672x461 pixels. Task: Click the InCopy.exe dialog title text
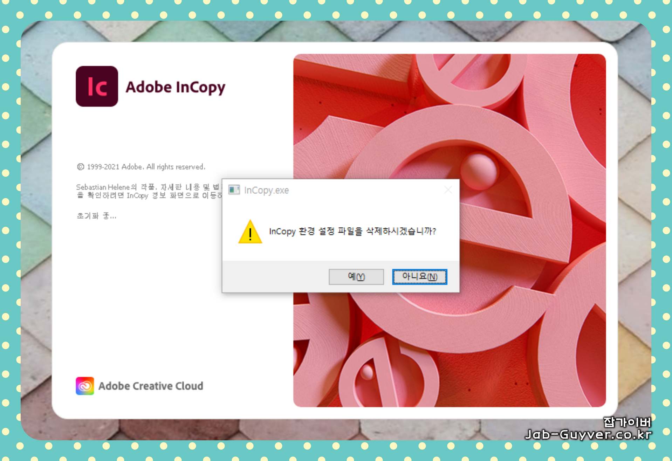click(x=266, y=190)
